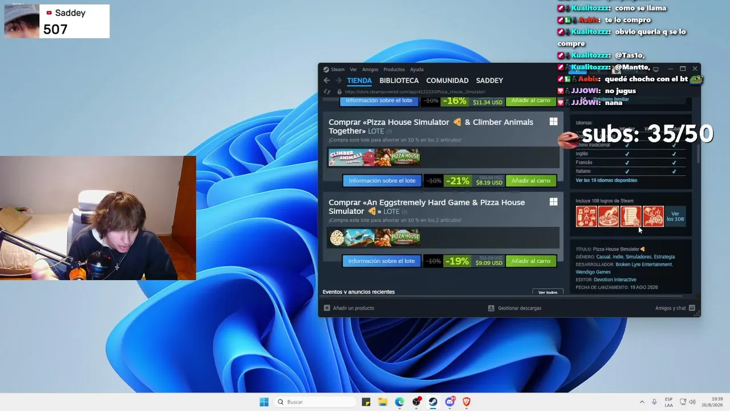Switch to the COMUNIDAD tab
Image resolution: width=730 pixels, height=411 pixels.
click(447, 80)
